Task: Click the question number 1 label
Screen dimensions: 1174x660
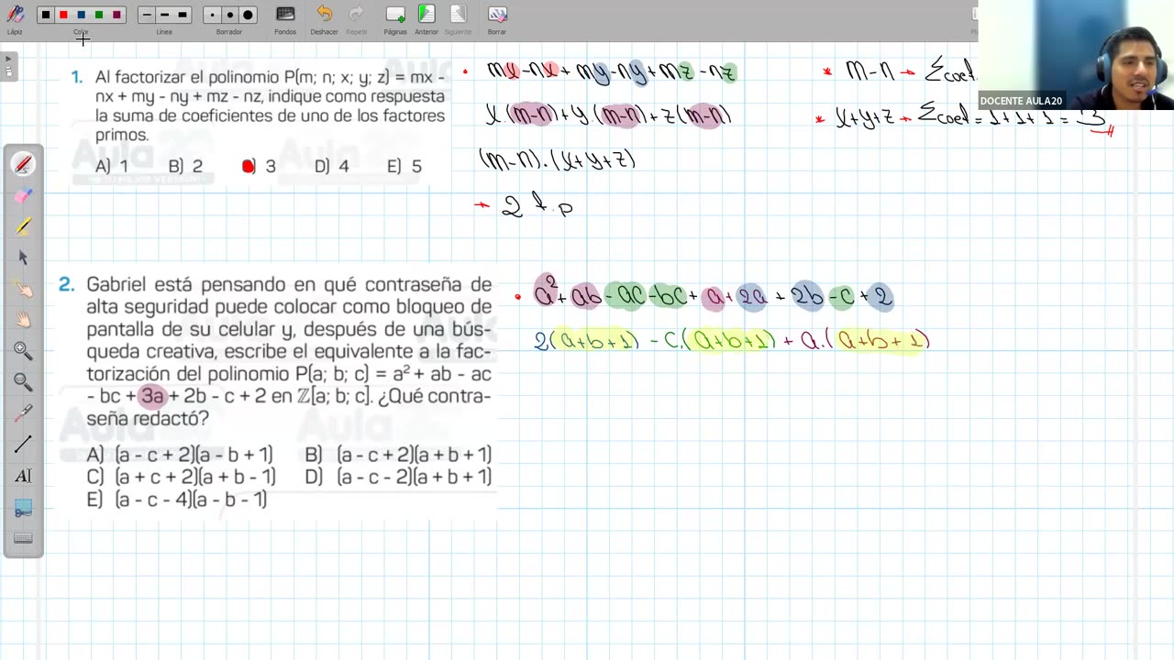Action: (77, 77)
